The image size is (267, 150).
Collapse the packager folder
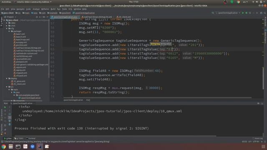click(9, 31)
